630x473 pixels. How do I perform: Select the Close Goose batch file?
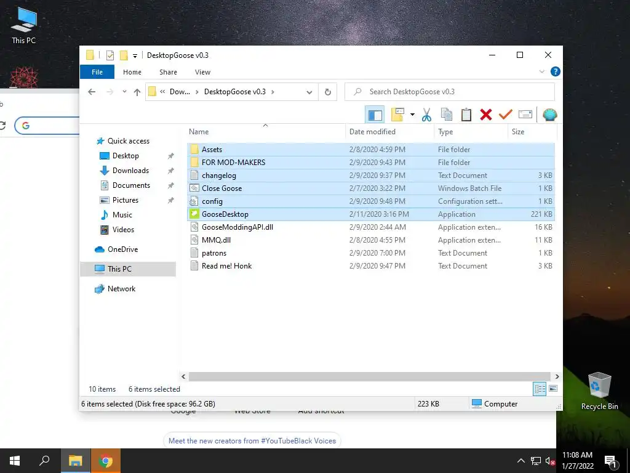(x=371, y=188)
